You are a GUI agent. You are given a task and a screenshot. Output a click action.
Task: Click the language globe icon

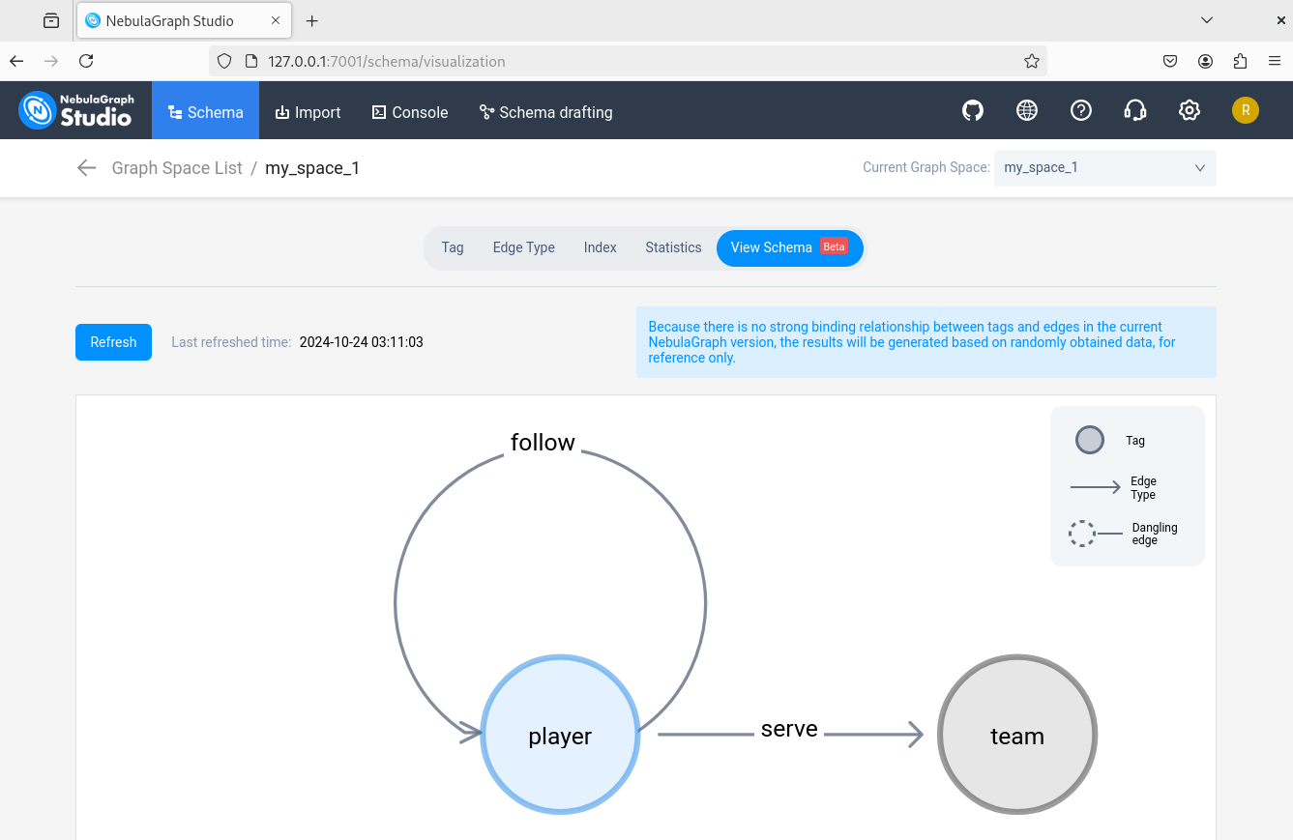click(x=1027, y=111)
